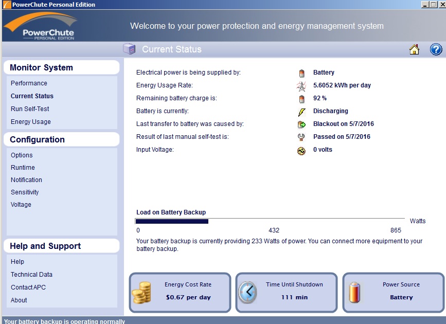
Task: Click 'Blackout on 5/7/2016' text
Action: pyautogui.click(x=344, y=124)
